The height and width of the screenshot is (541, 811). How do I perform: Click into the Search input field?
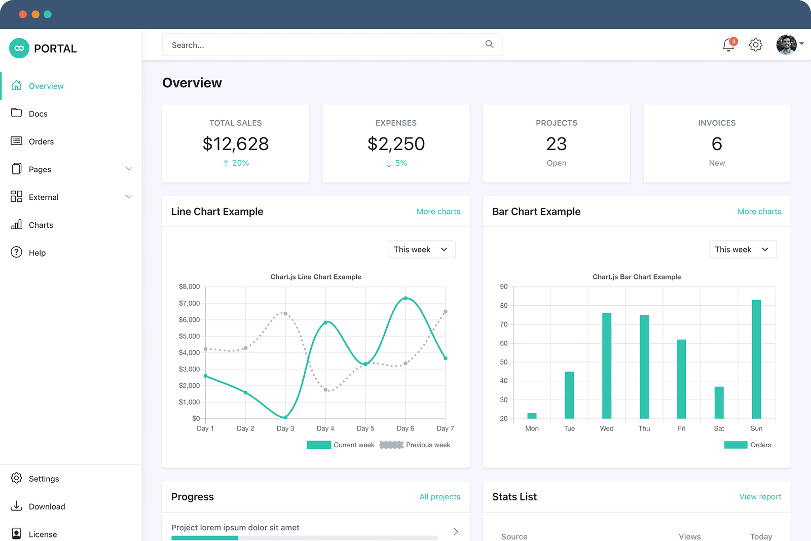click(332, 45)
